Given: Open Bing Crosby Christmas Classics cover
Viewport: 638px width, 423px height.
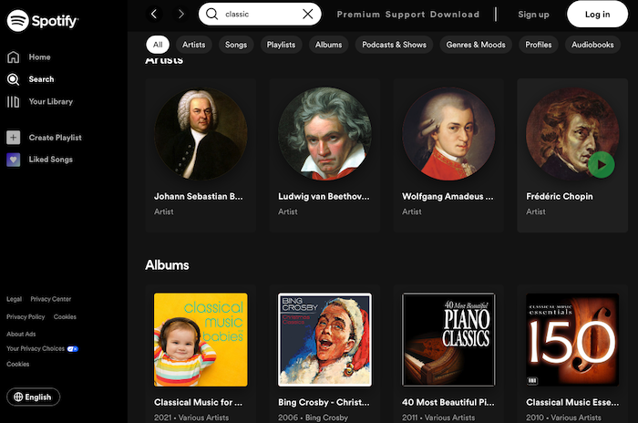Looking at the screenshot, I should pos(324,339).
